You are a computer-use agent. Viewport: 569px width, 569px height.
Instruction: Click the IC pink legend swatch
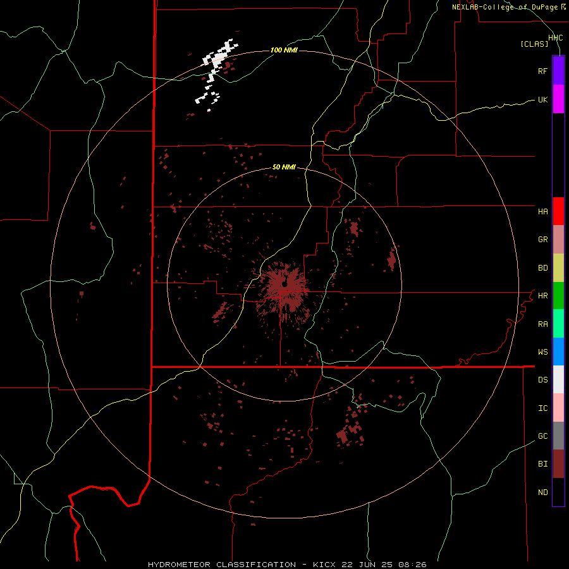[558, 408]
